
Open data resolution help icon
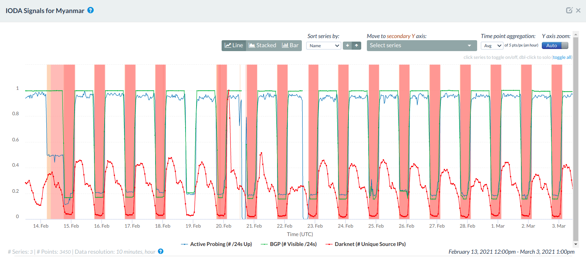(x=160, y=251)
